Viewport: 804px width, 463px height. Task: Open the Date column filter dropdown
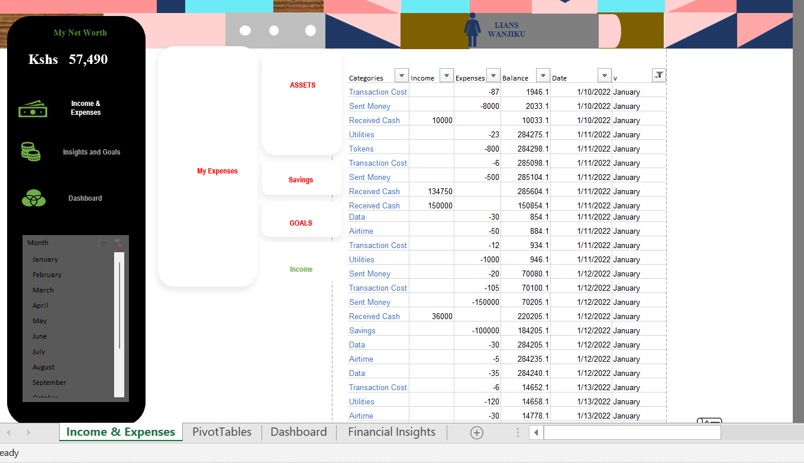click(x=604, y=75)
